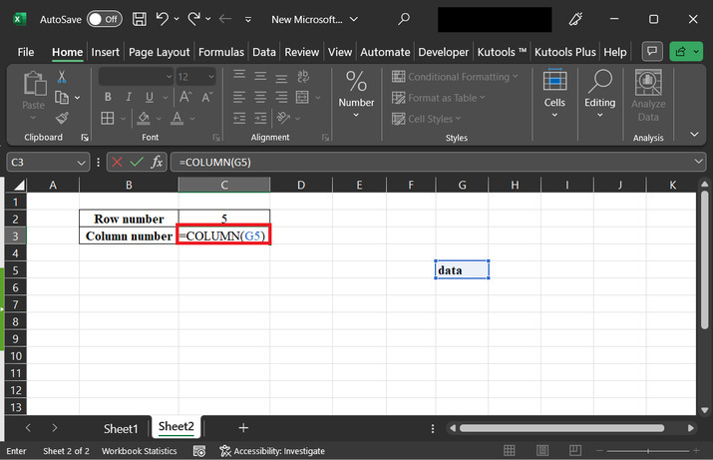The image size is (713, 460).
Task: Confirm formula with green checkmark
Action: [137, 162]
